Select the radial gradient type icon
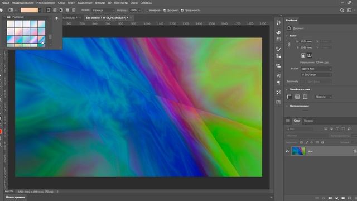This screenshot has width=357, height=201. click(55, 10)
